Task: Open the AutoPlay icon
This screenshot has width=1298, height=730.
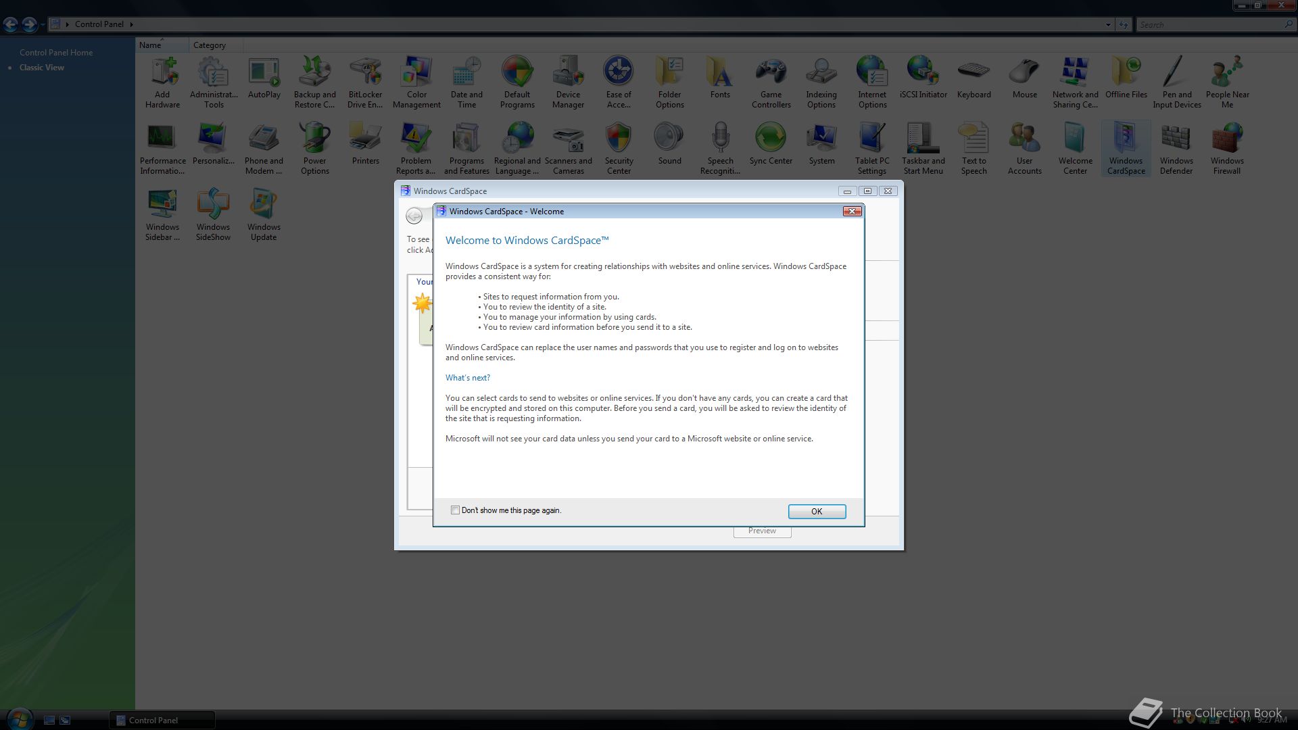Action: click(x=264, y=78)
